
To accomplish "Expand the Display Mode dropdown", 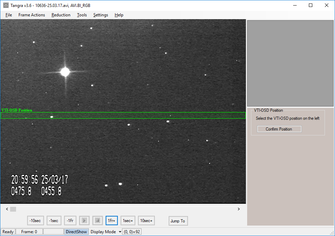I will pyautogui.click(x=120, y=232).
